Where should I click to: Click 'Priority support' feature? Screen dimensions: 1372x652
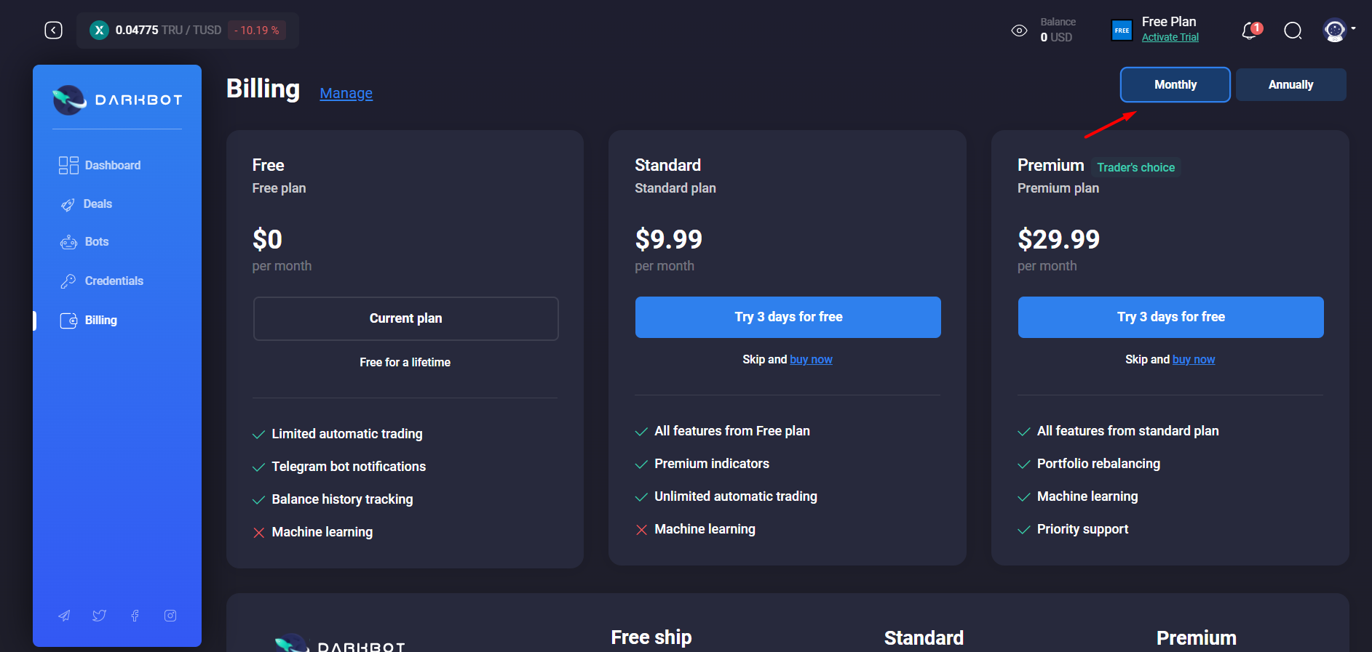point(1082,529)
